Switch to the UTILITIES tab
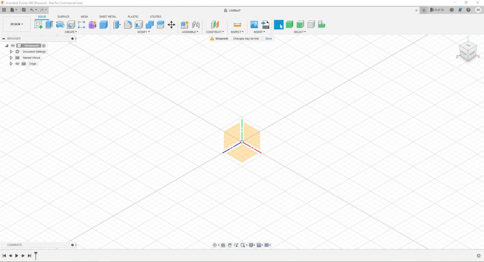Viewport: 484px width, 262px height. [x=155, y=17]
